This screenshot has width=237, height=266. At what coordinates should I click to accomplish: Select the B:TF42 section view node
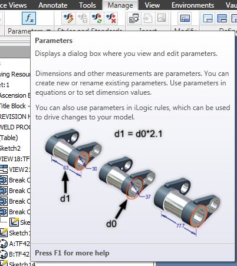click(x=19, y=254)
